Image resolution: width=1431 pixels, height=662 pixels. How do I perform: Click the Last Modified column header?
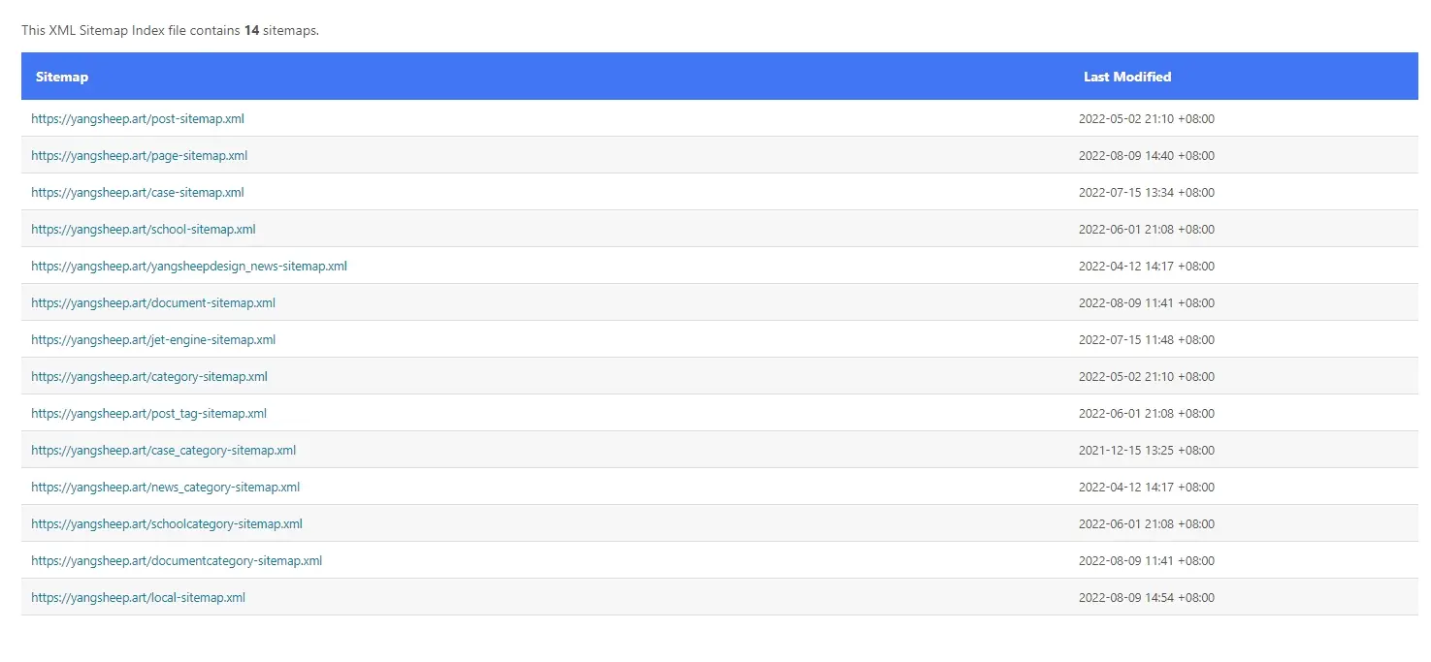pyautogui.click(x=1127, y=77)
